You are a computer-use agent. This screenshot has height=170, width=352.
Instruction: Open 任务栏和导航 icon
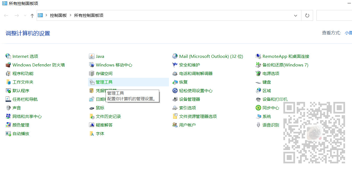pos(8,99)
